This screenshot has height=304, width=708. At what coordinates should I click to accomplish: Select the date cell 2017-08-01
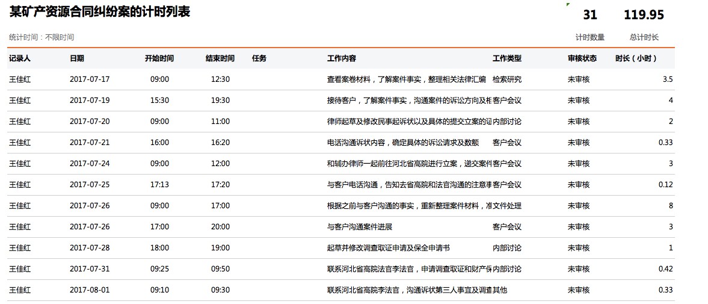coord(90,290)
